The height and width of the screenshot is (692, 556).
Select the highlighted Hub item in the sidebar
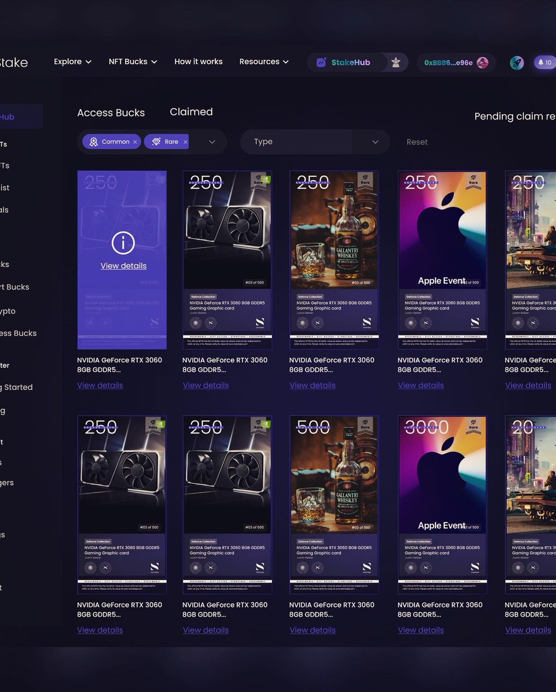click(21, 116)
